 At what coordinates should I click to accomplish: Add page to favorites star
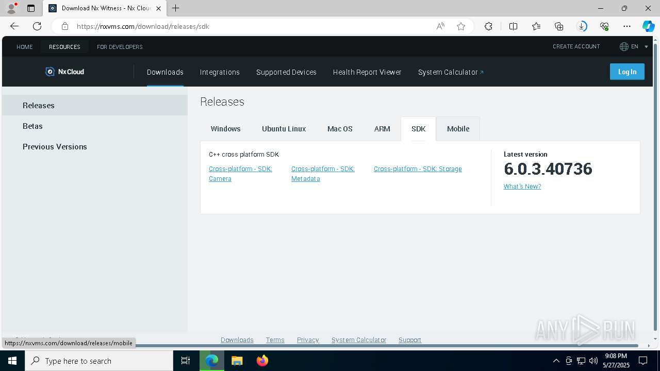[x=461, y=26]
